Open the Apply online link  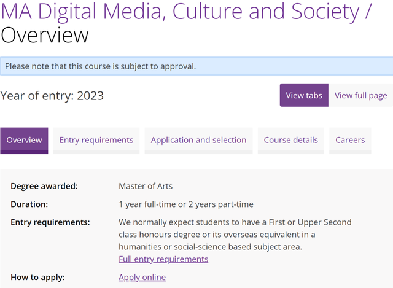point(142,277)
